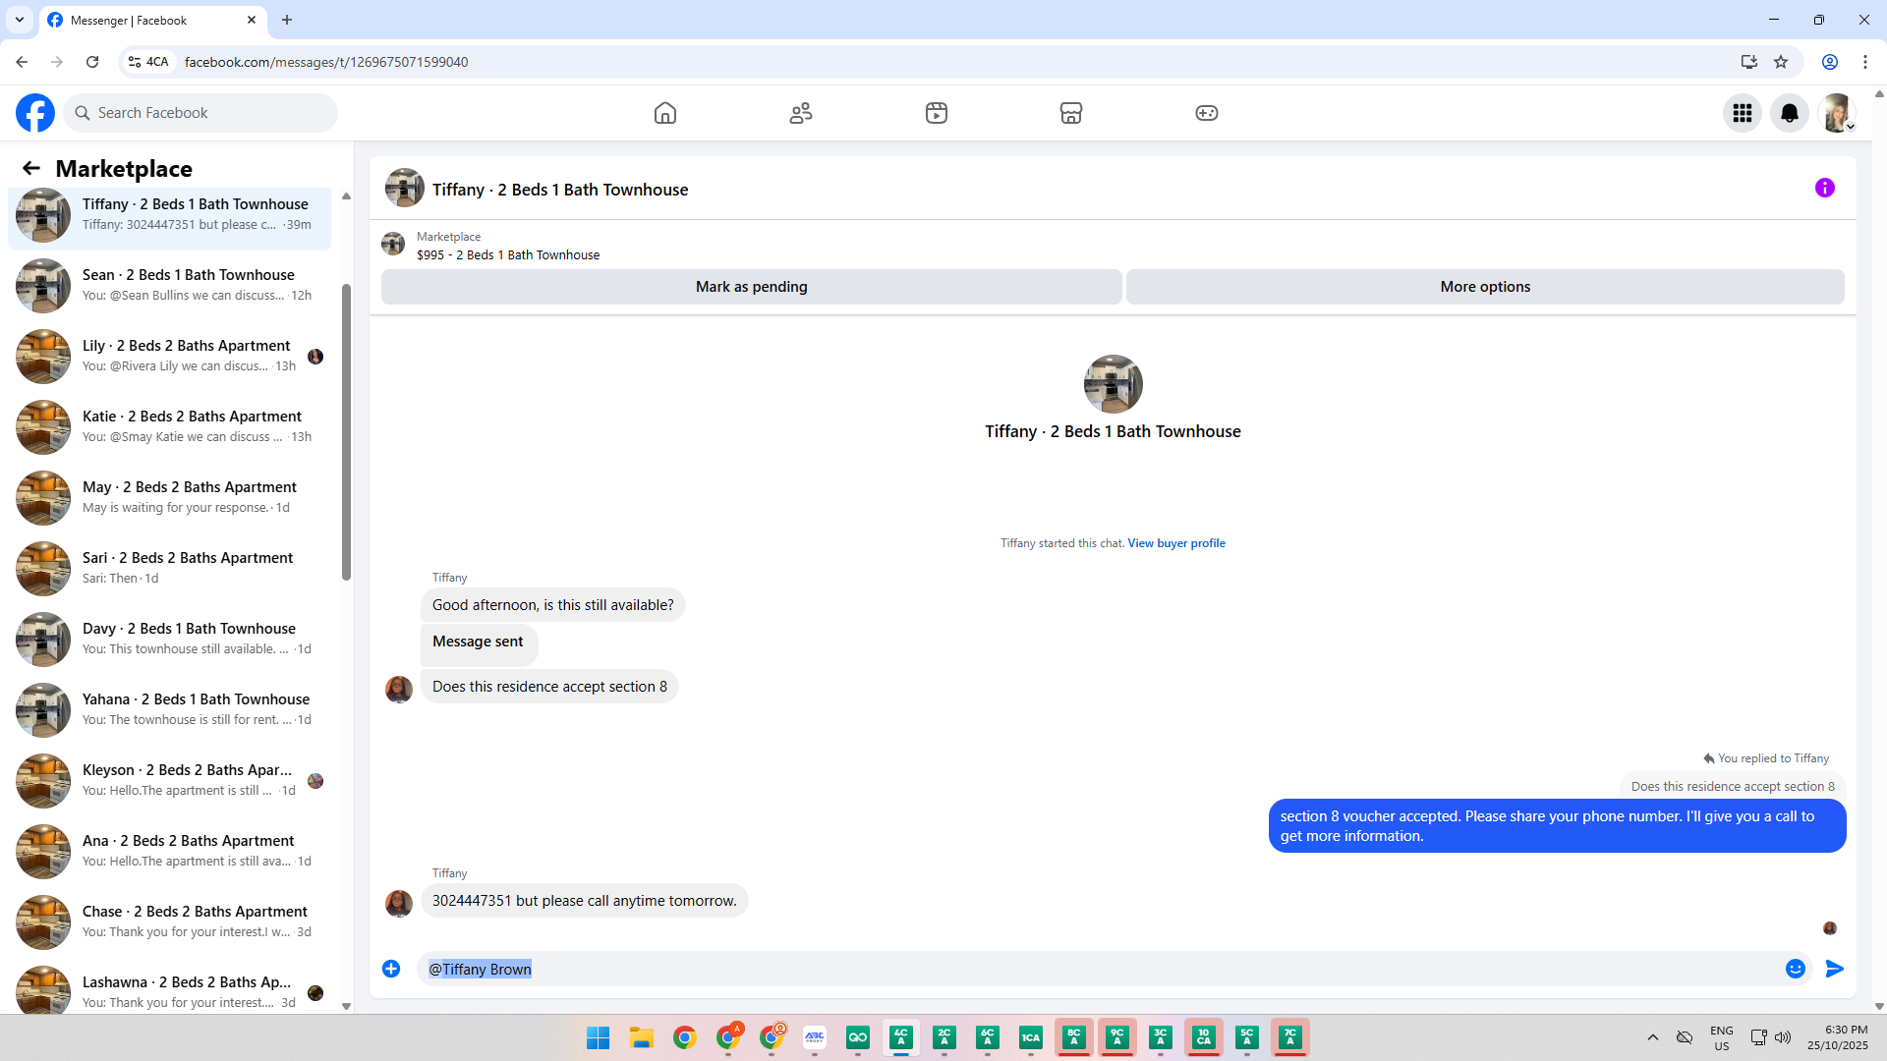Open Facebook Home icon
The height and width of the screenshot is (1061, 1887).
click(665, 113)
